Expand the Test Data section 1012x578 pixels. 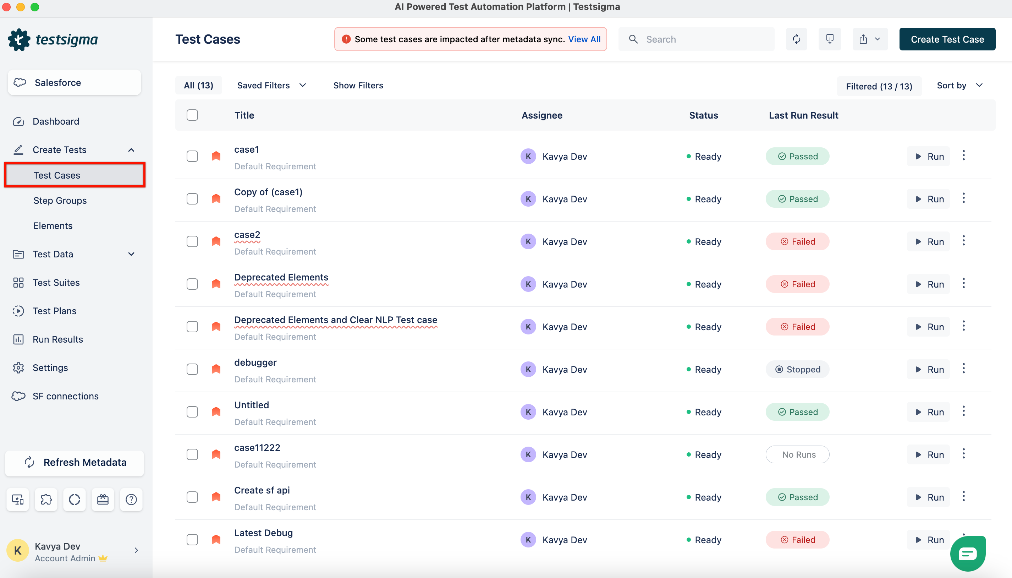131,254
